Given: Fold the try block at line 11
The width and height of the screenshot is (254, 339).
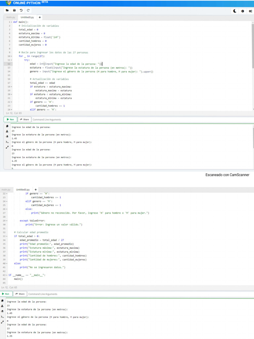Looking at the screenshot, I should click(x=12, y=60).
